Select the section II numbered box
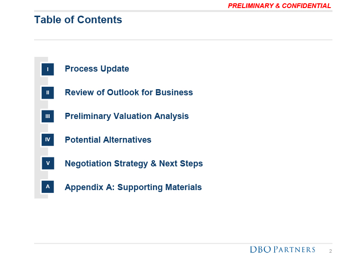Image resolution: width=341 pixels, height=256 pixels. pos(47,93)
